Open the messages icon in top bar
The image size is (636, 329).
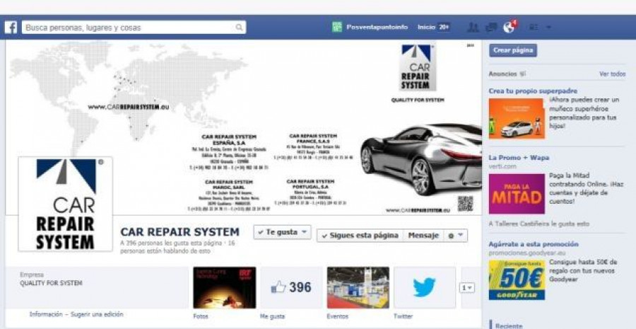pos(491,27)
